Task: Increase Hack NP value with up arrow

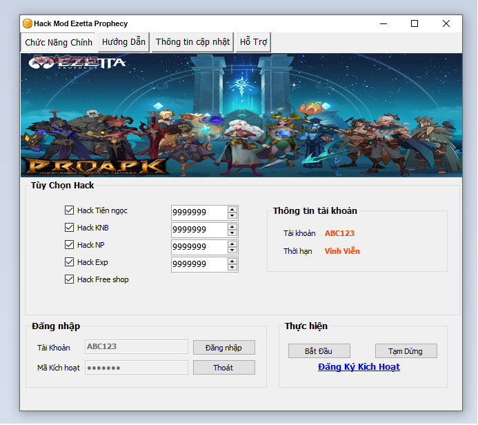Action: (x=232, y=244)
